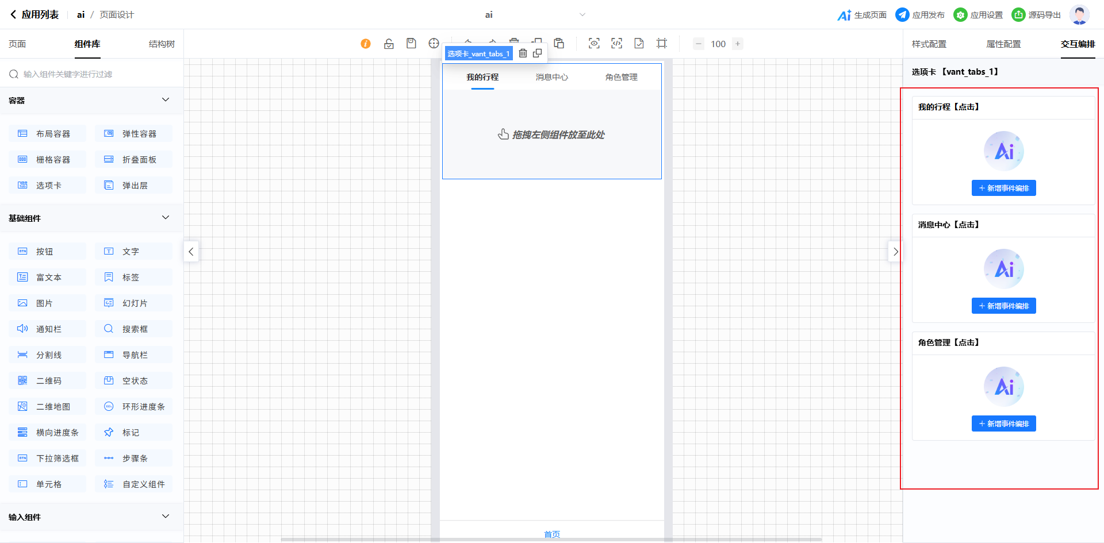Image resolution: width=1104 pixels, height=543 pixels.
Task: Click the eye preview icon in toolbar
Action: coord(594,44)
